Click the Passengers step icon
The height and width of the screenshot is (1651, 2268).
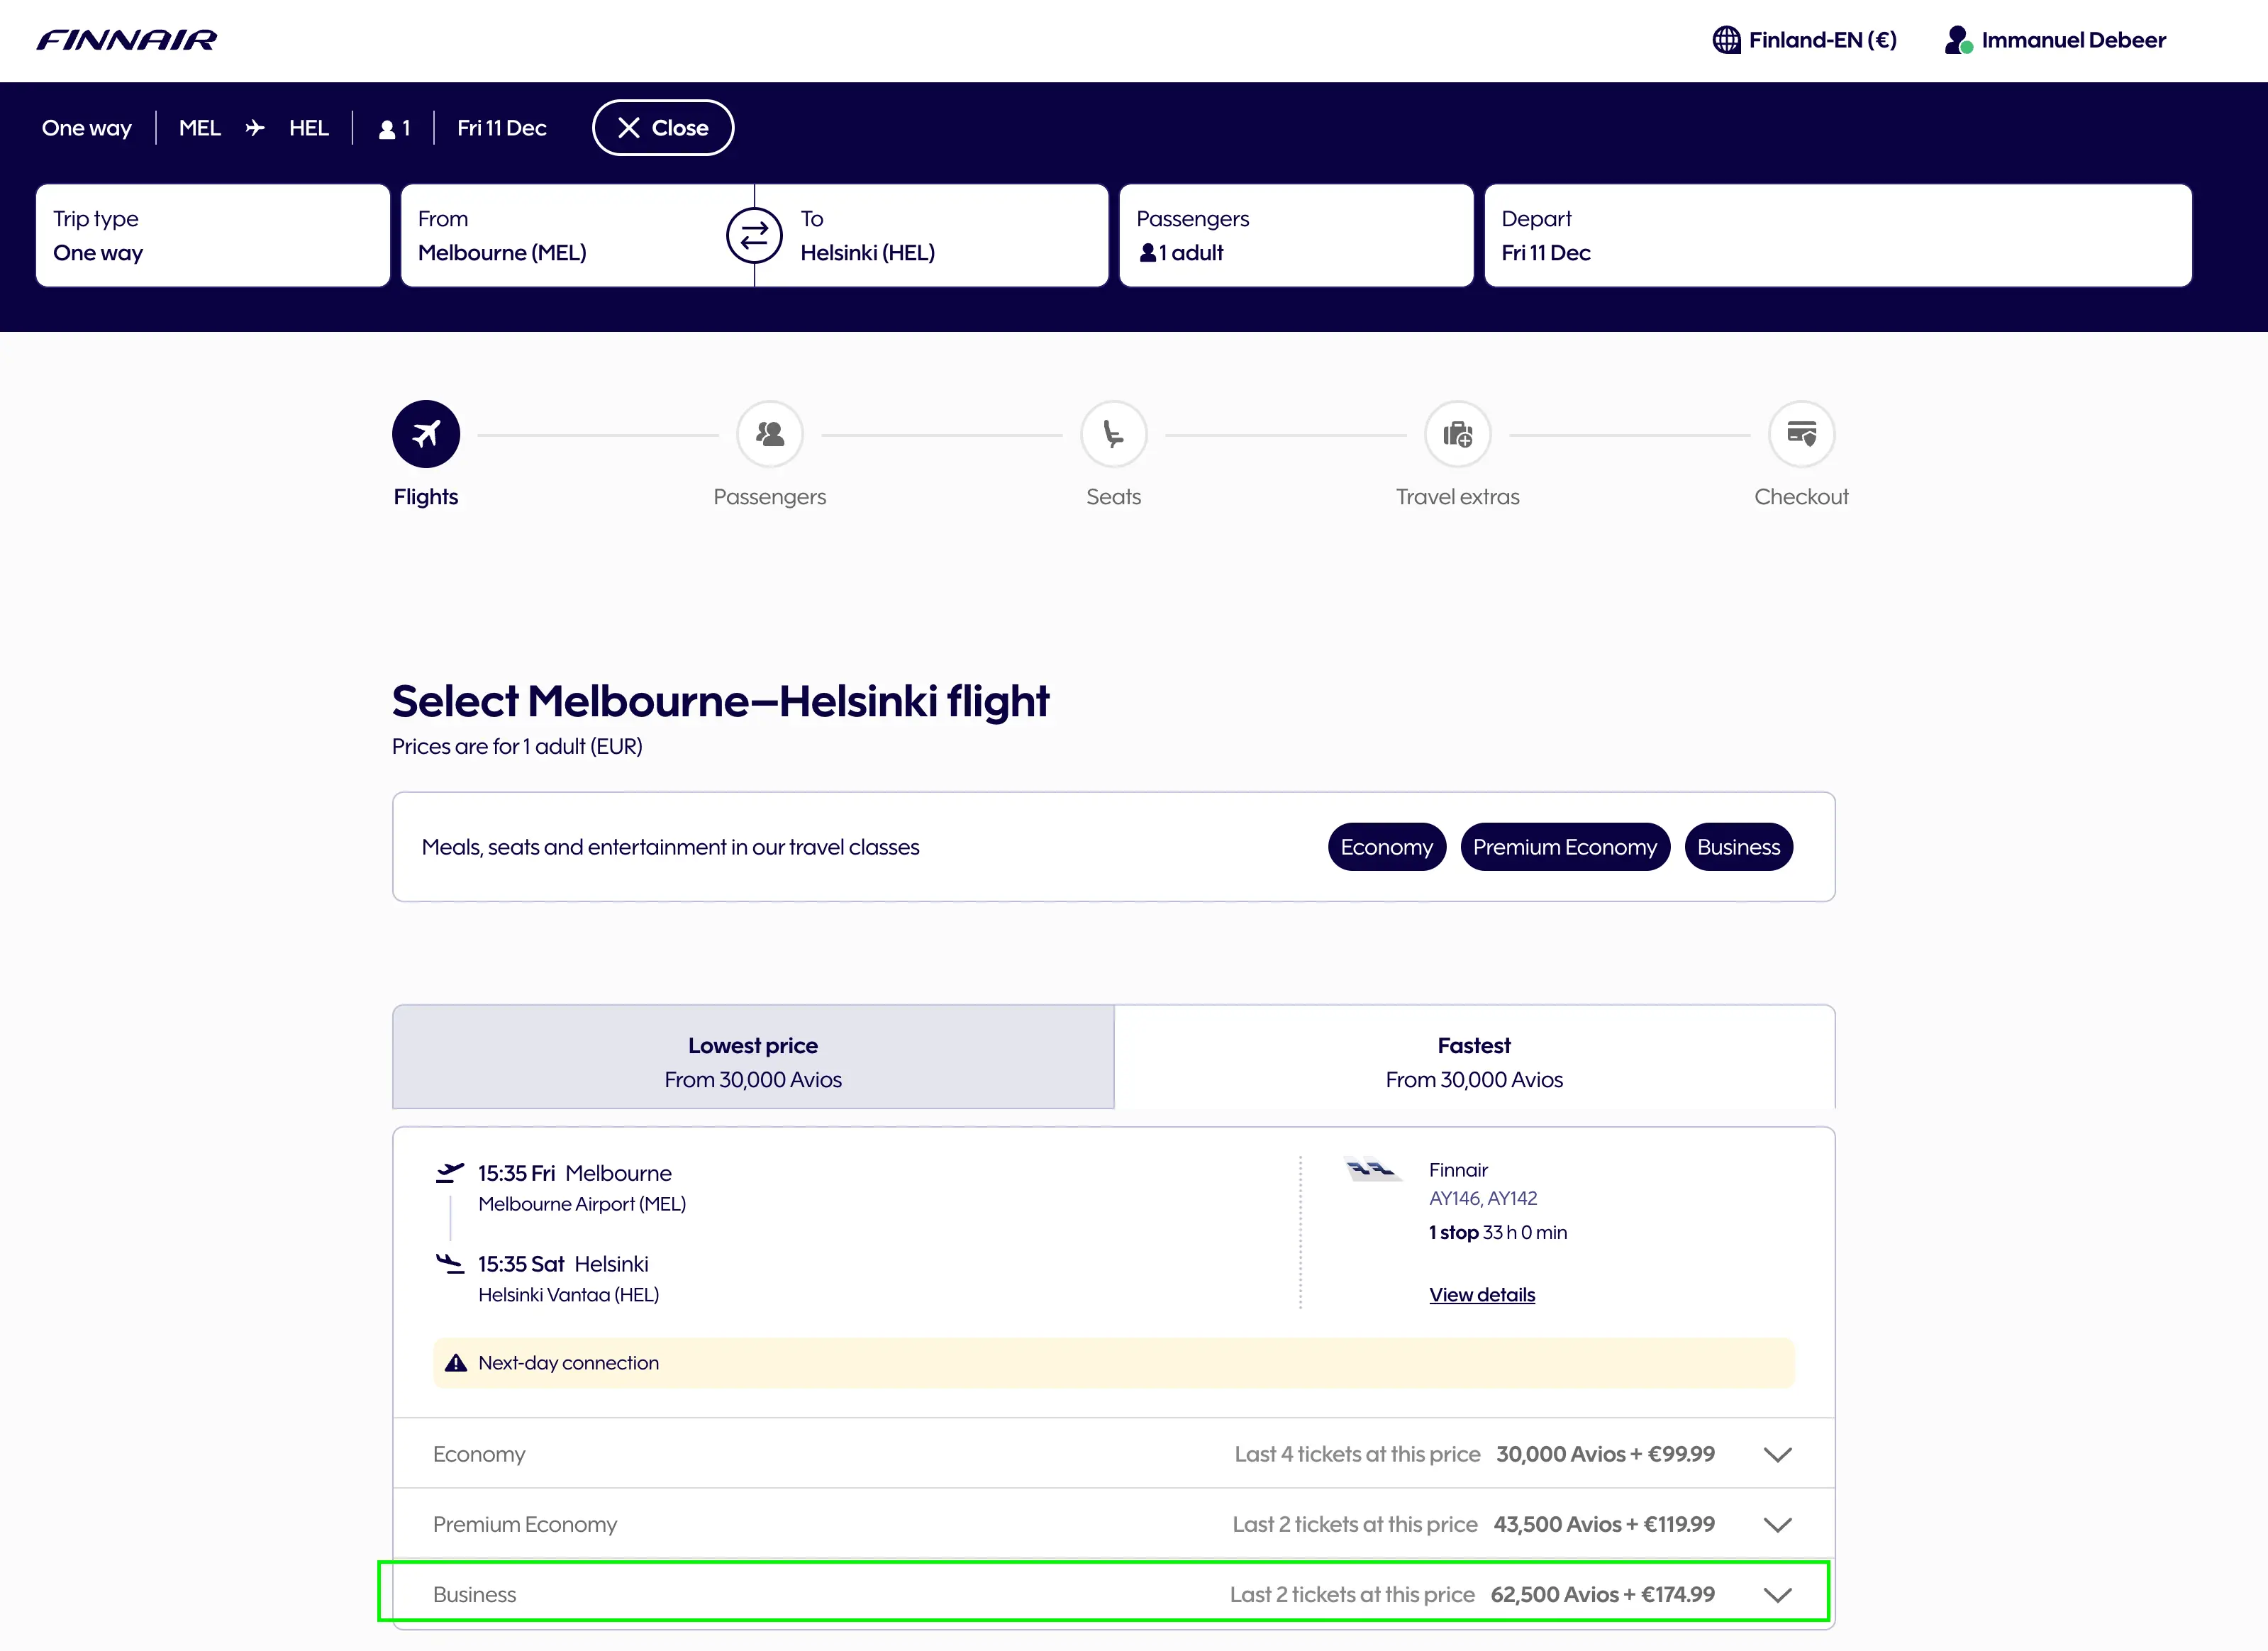click(770, 434)
